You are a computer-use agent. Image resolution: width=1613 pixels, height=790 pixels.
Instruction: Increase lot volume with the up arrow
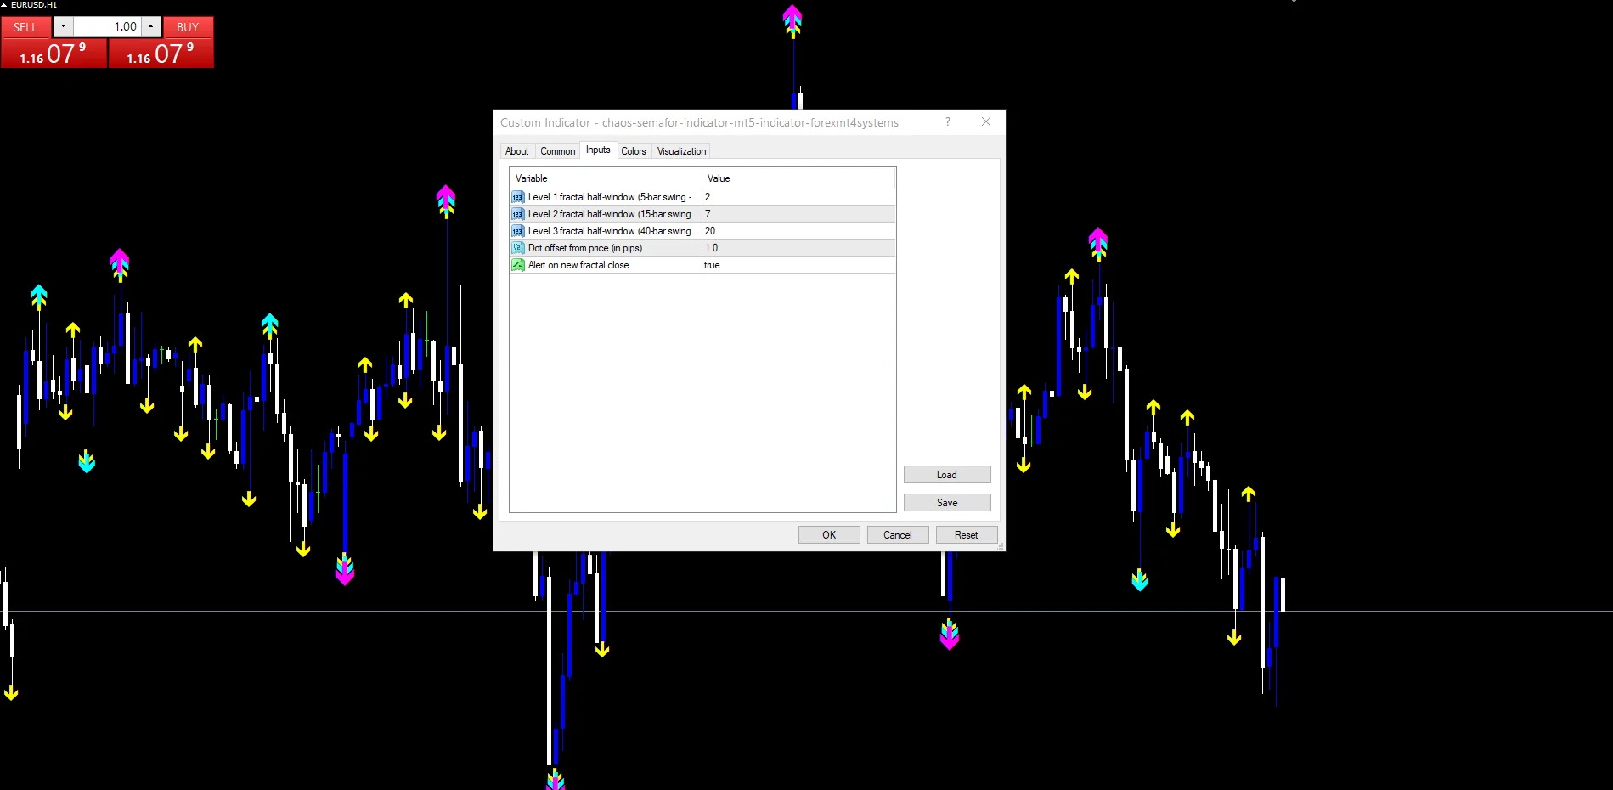(x=151, y=26)
